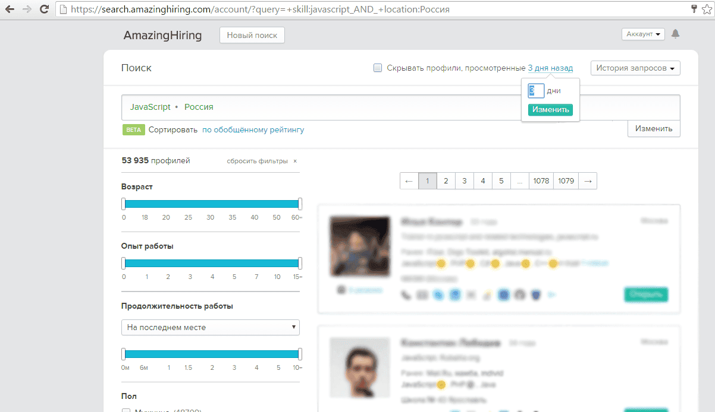
Task: Click the × next to сбросить фильтры
Action: [295, 161]
